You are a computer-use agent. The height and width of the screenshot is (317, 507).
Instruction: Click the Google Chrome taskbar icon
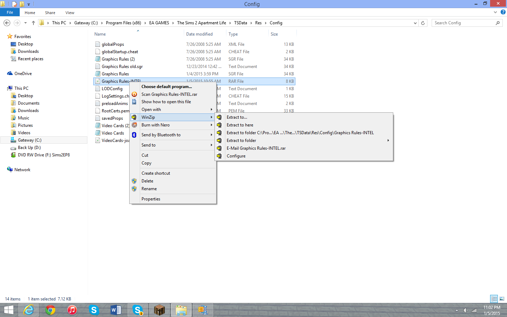coord(50,310)
